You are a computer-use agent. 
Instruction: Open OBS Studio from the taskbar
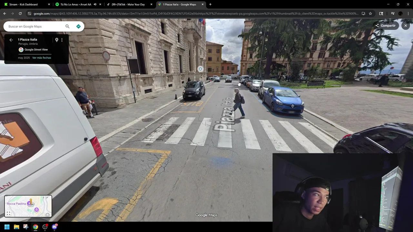(45, 227)
